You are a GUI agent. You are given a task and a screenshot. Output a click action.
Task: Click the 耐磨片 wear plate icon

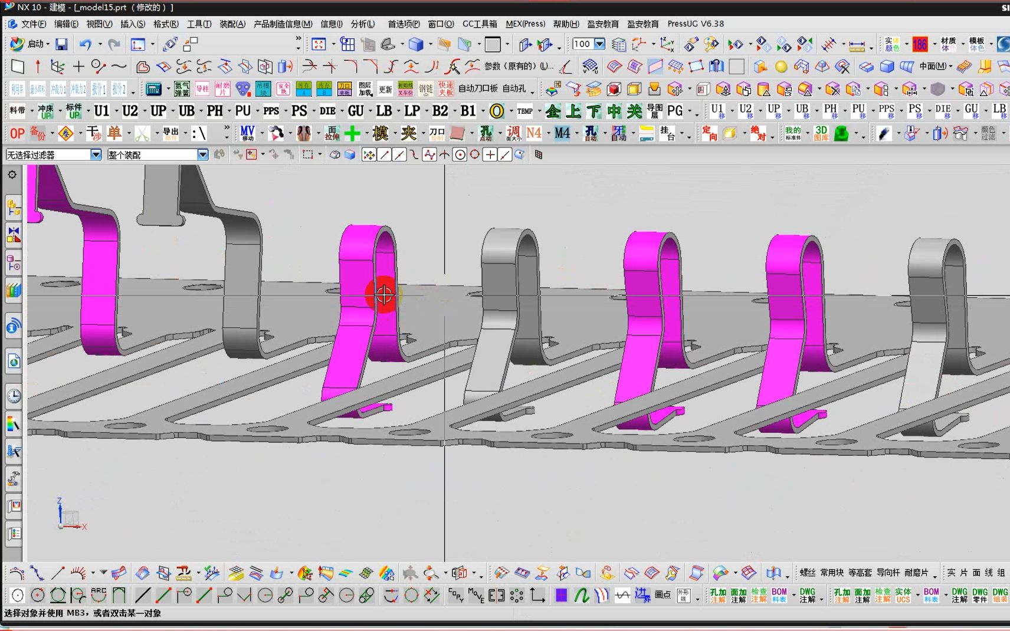click(x=222, y=89)
